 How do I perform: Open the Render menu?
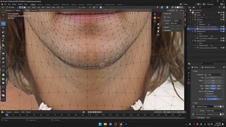pyautogui.click(x=14, y=4)
